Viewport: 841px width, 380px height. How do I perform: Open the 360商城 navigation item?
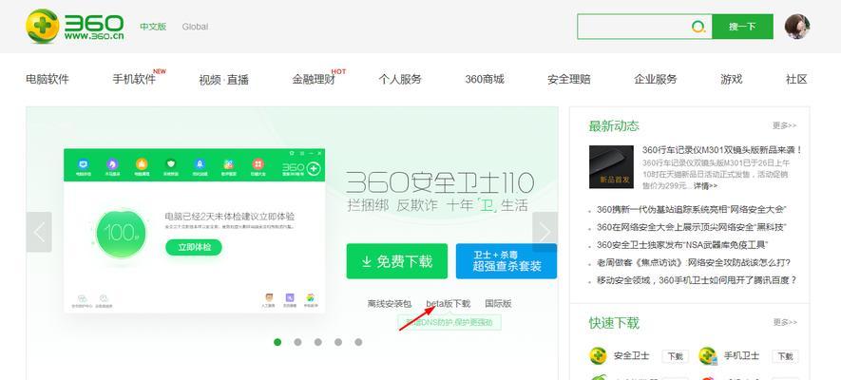(485, 79)
